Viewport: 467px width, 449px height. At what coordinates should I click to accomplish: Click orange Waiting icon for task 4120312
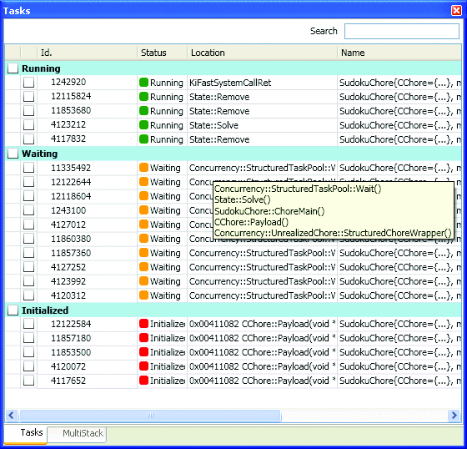(143, 295)
